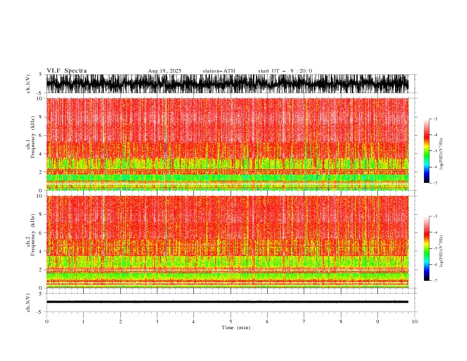Click the log(PSD) label by the ch.2 color bar
Viewport: 467px width, 361px height.
[442, 251]
